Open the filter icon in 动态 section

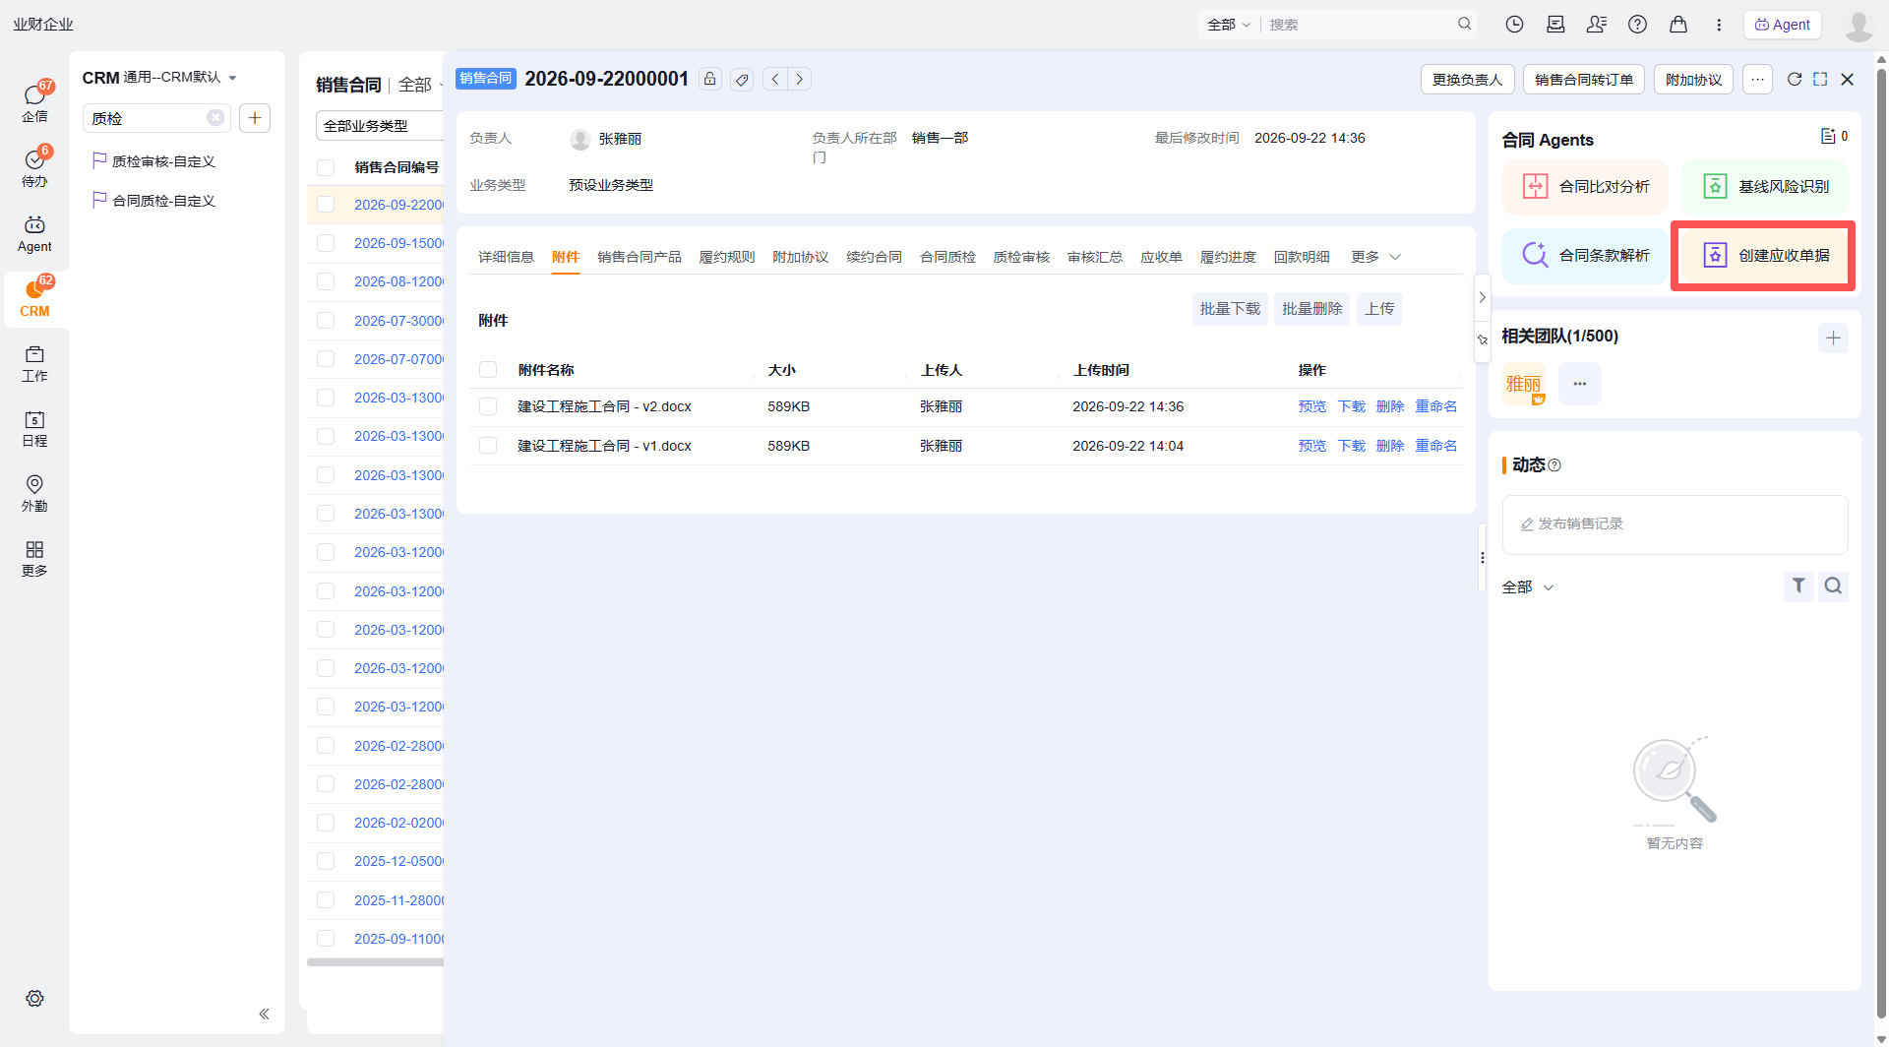[1798, 586]
